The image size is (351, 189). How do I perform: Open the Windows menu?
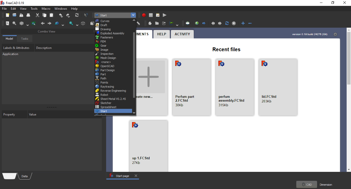(61, 9)
